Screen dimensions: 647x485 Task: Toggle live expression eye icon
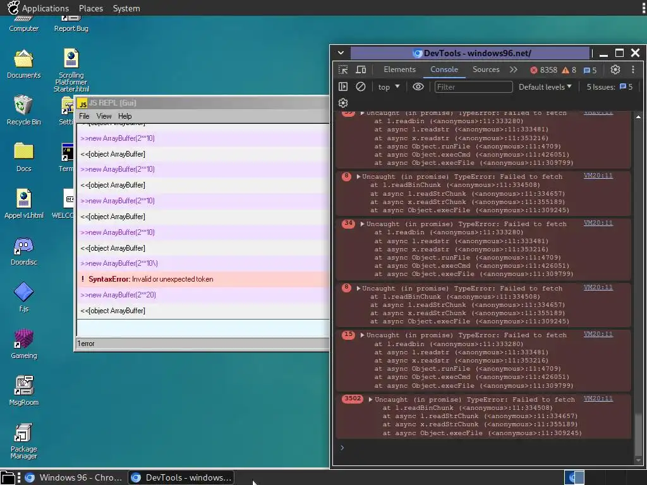pos(418,87)
